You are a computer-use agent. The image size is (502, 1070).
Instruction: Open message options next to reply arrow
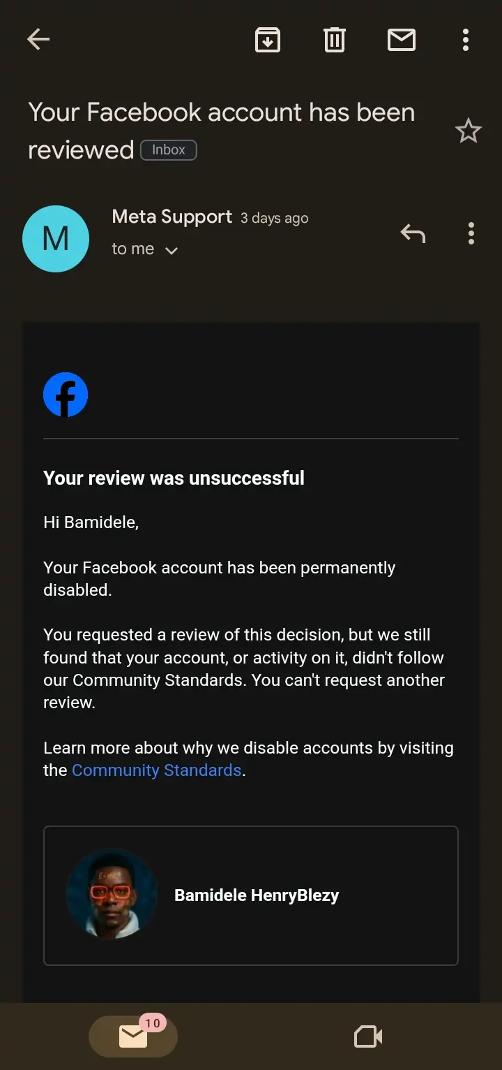tap(471, 233)
